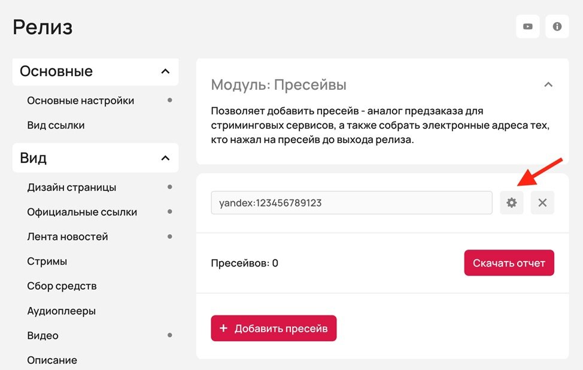Click the plus icon in Добавить пресейв
The image size is (583, 370).
click(223, 328)
